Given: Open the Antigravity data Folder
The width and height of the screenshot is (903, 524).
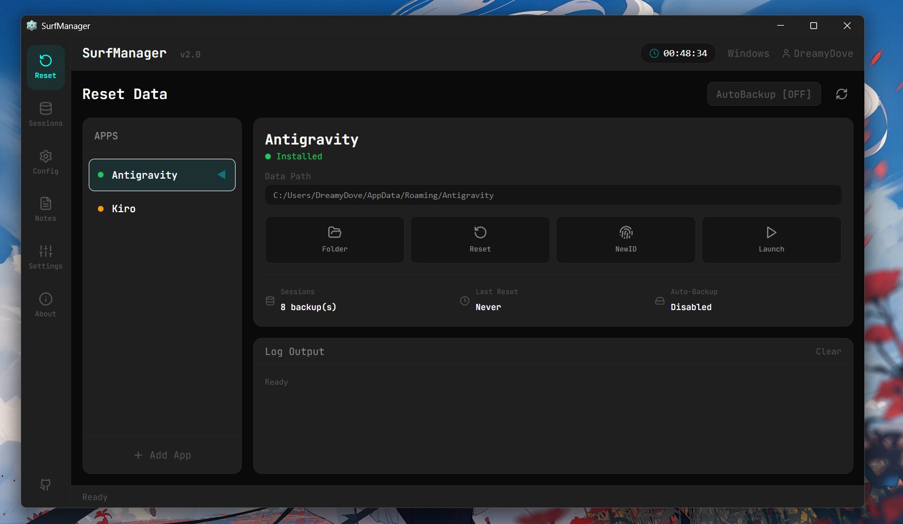Looking at the screenshot, I should pos(335,240).
